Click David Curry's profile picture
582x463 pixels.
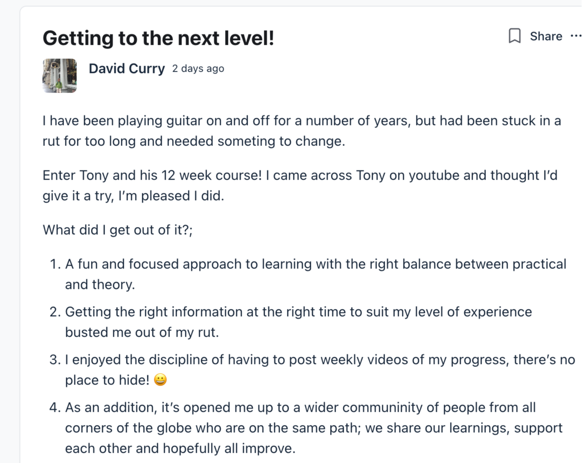(60, 76)
